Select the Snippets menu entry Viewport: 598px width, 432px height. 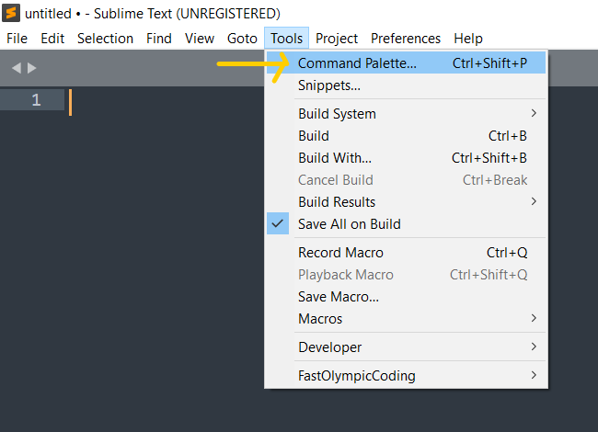tap(329, 85)
